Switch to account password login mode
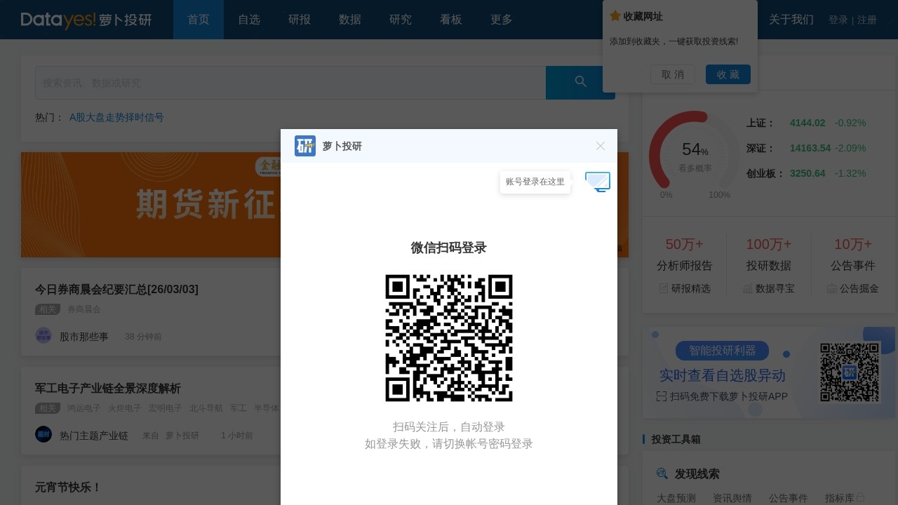Image resolution: width=898 pixels, height=505 pixels. click(x=597, y=182)
